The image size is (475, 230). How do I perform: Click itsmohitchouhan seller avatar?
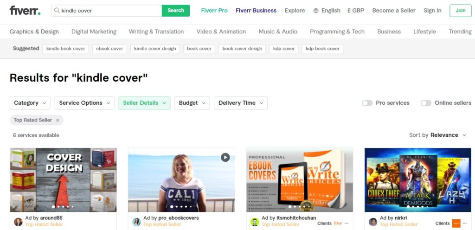(x=255, y=222)
